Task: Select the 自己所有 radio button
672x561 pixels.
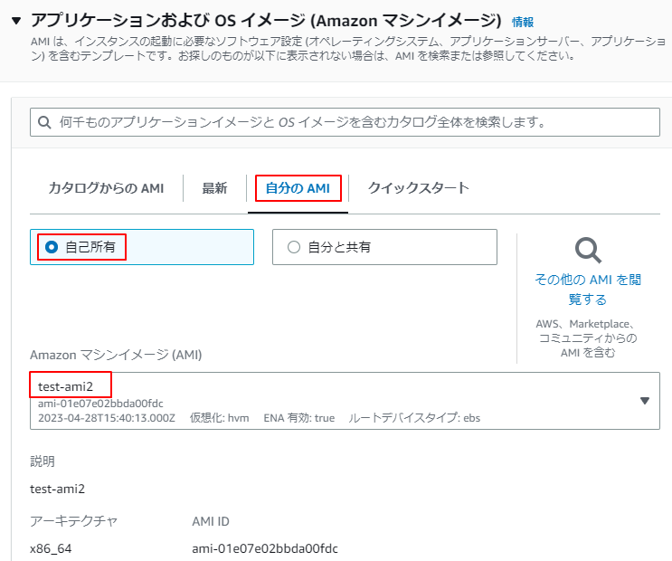Action: tap(52, 247)
